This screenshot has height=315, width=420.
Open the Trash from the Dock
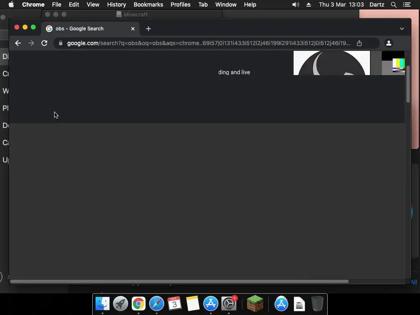pos(317,304)
